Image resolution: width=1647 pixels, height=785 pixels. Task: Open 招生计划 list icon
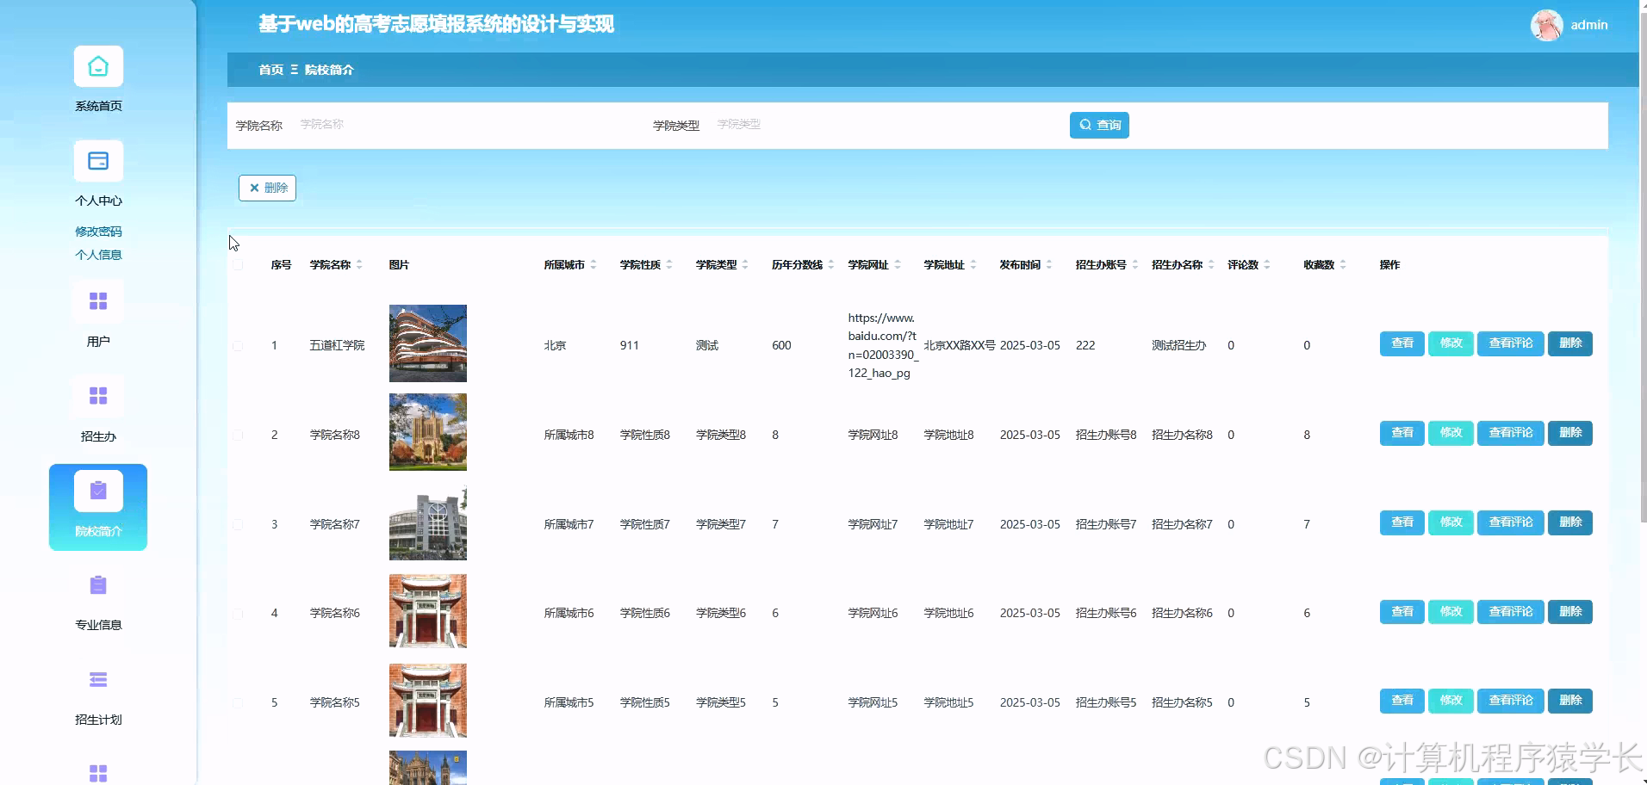point(98,680)
